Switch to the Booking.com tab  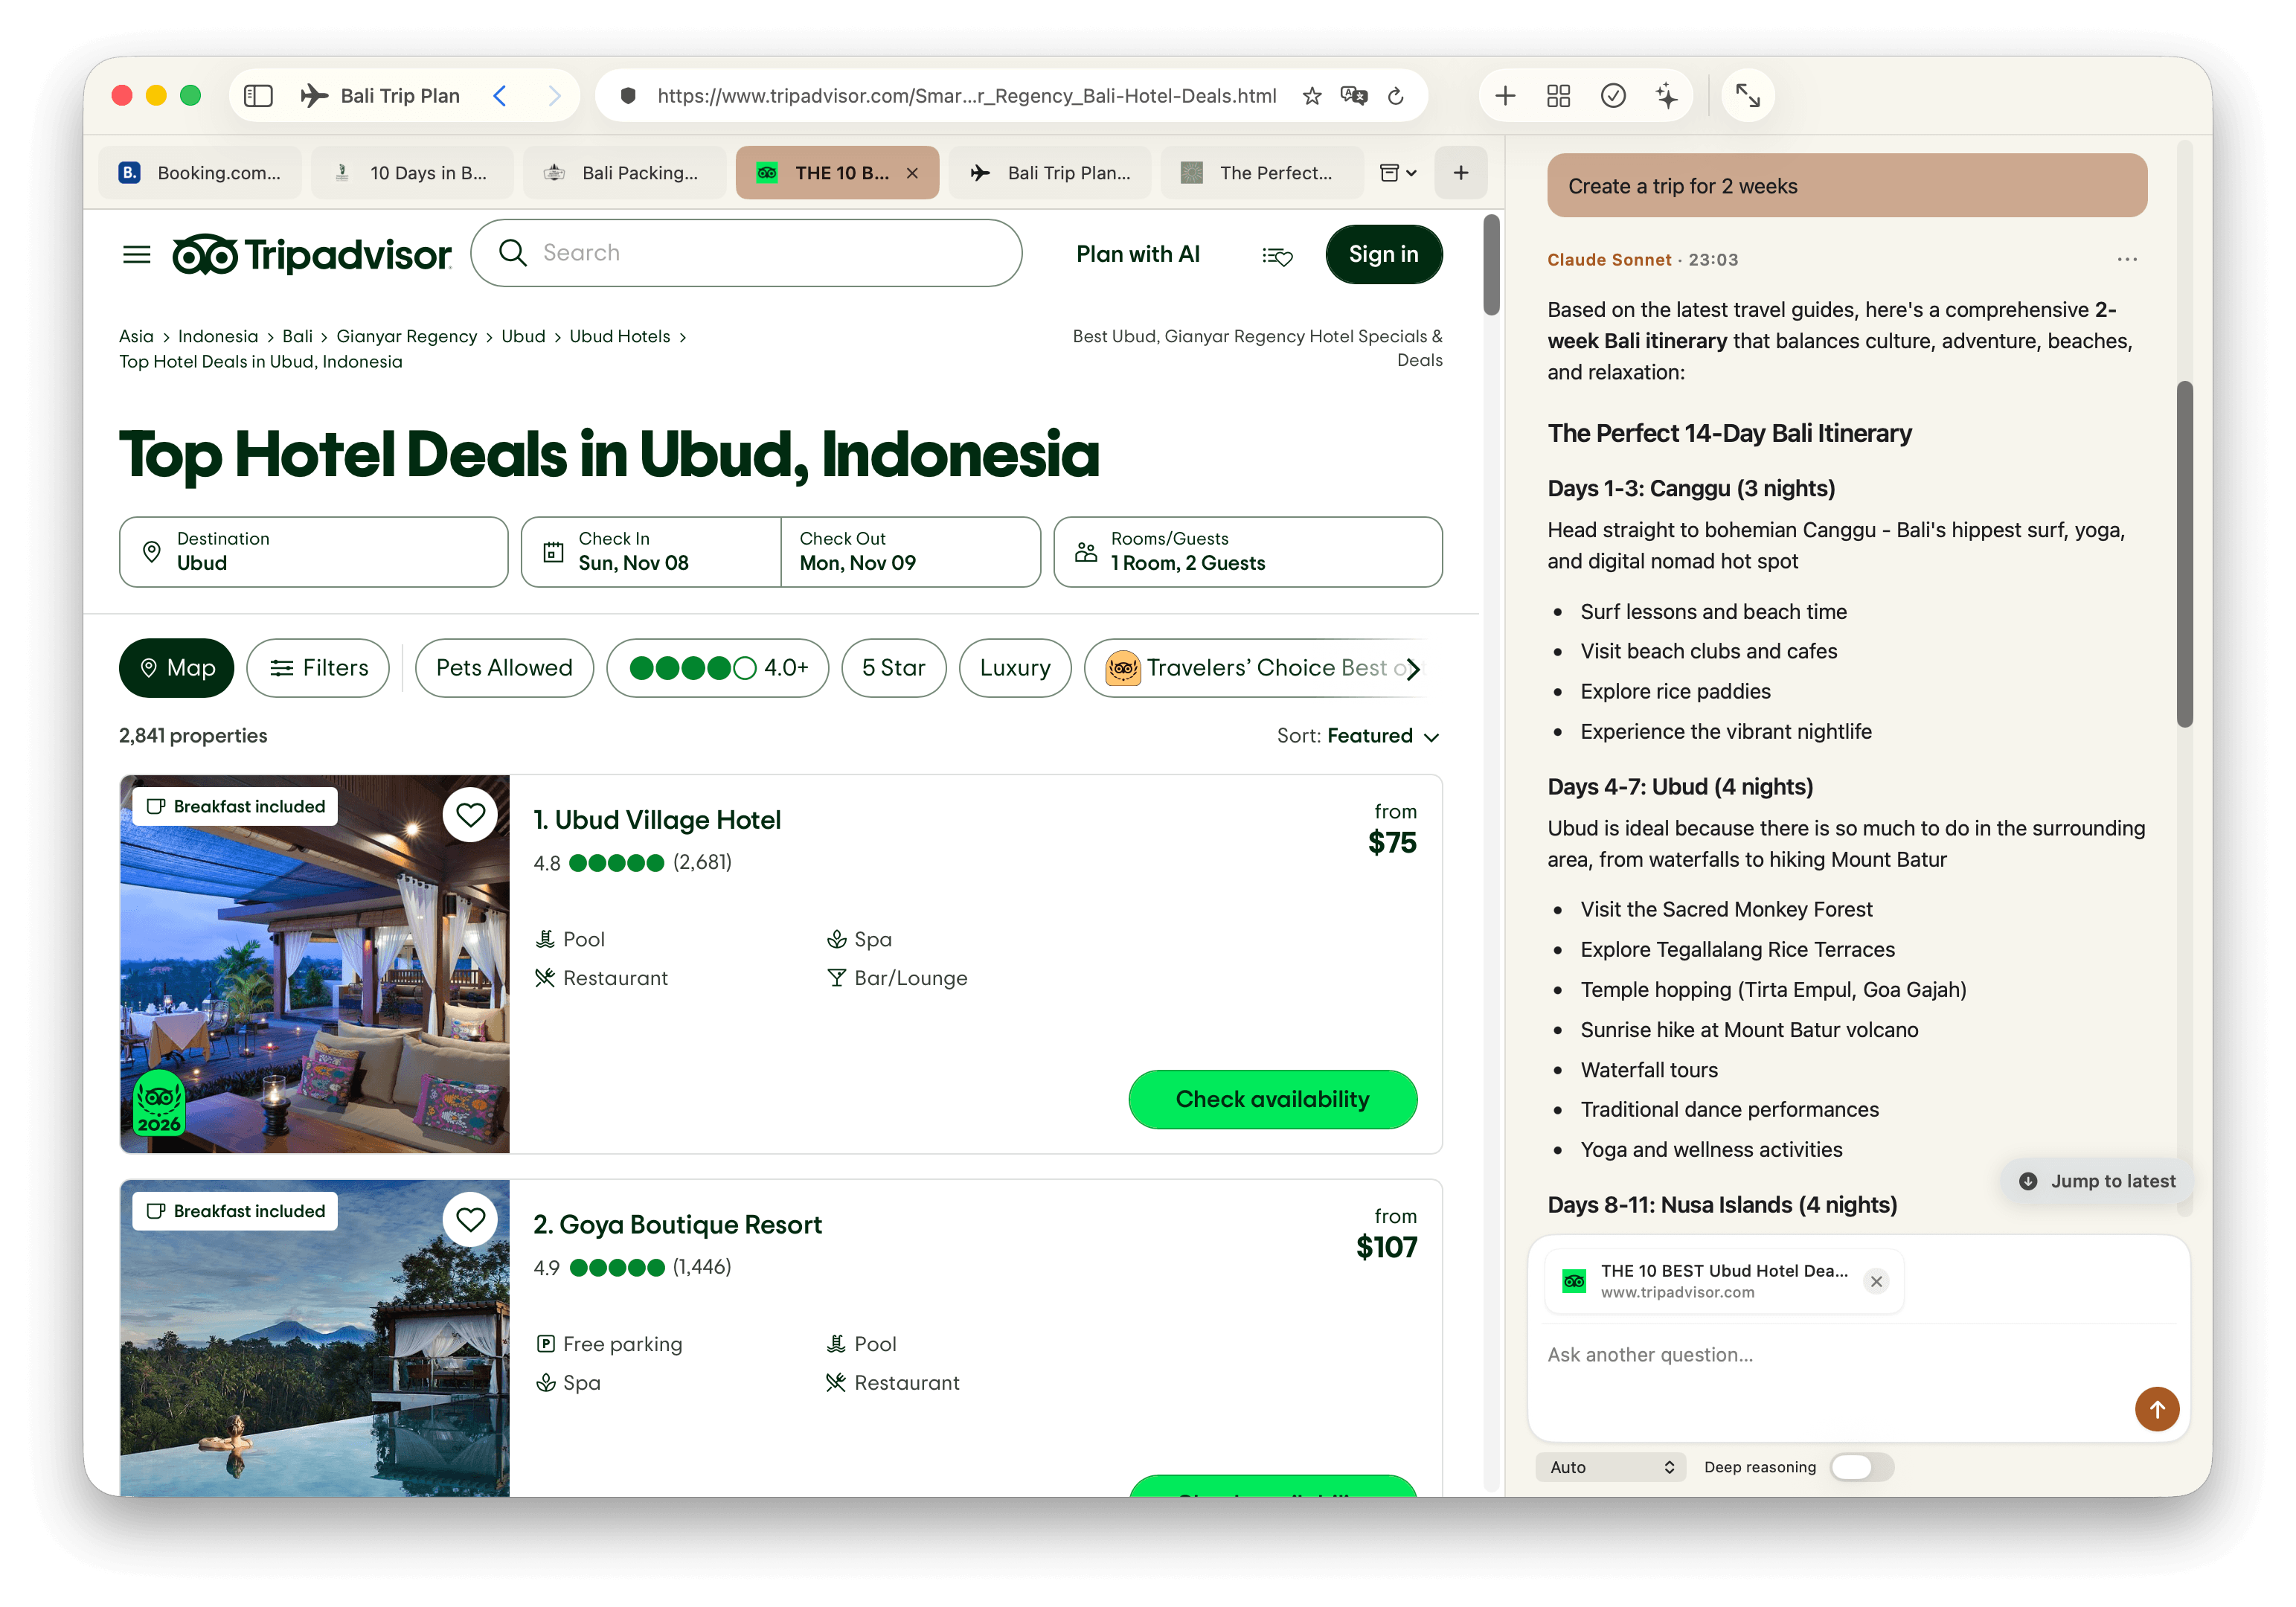[200, 172]
